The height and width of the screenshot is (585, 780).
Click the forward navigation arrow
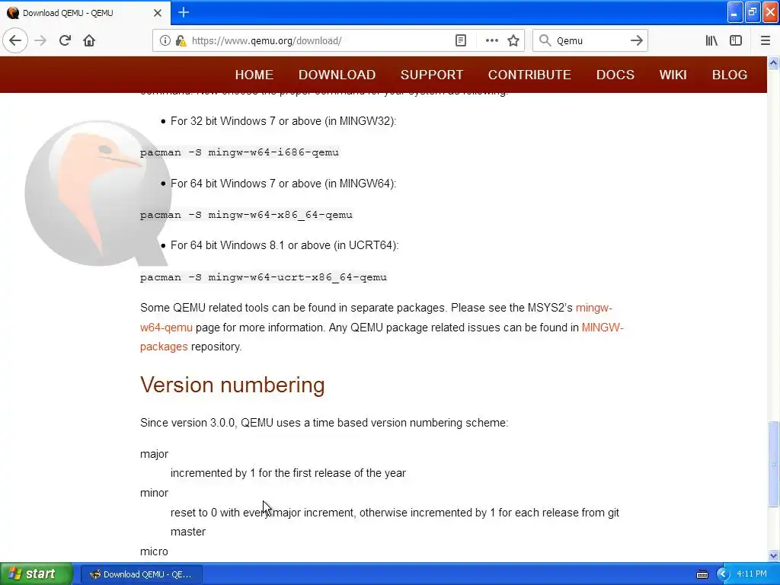pyautogui.click(x=40, y=40)
